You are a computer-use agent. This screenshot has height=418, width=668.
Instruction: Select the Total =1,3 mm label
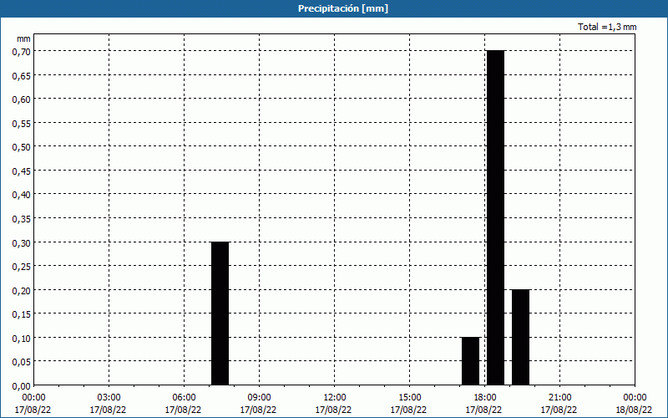tap(607, 27)
